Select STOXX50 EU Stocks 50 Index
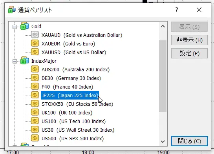Image resolution: width=214 pixels, height=154 pixels. [x=77, y=104]
